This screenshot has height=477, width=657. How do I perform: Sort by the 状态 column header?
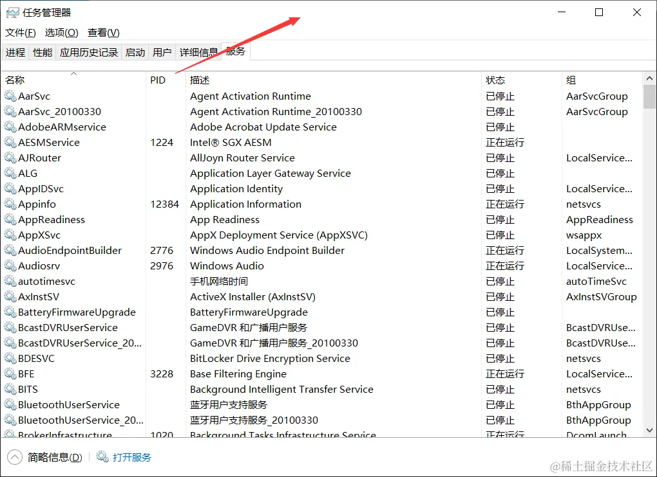(x=522, y=80)
